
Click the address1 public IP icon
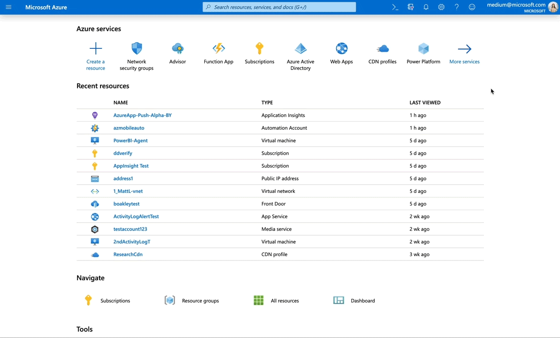pos(95,179)
